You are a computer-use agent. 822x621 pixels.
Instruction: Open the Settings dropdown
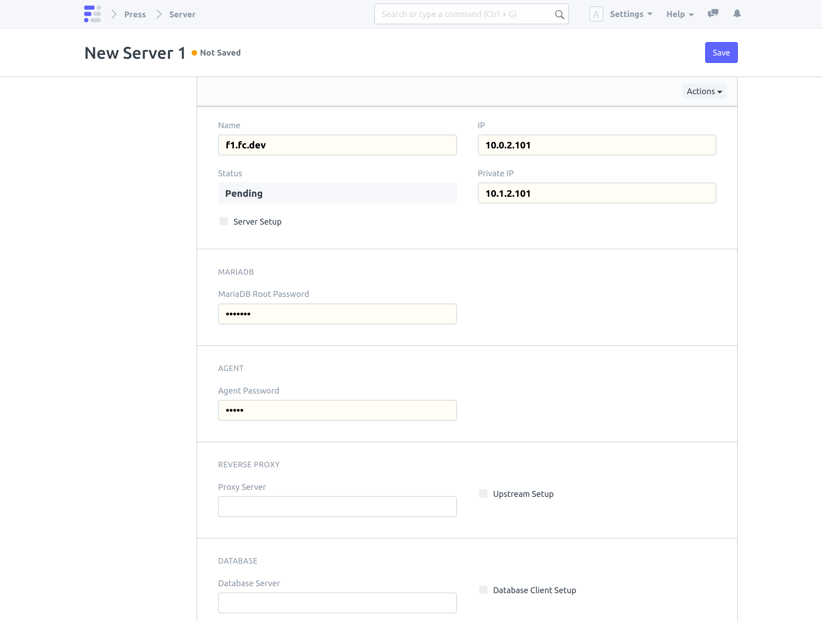click(631, 14)
